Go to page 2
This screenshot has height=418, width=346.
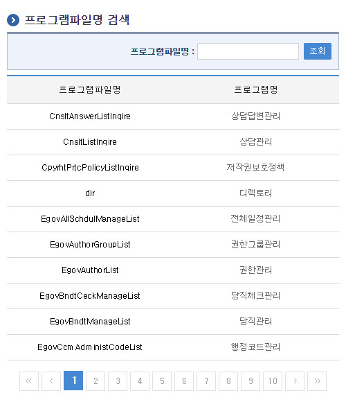click(95, 381)
